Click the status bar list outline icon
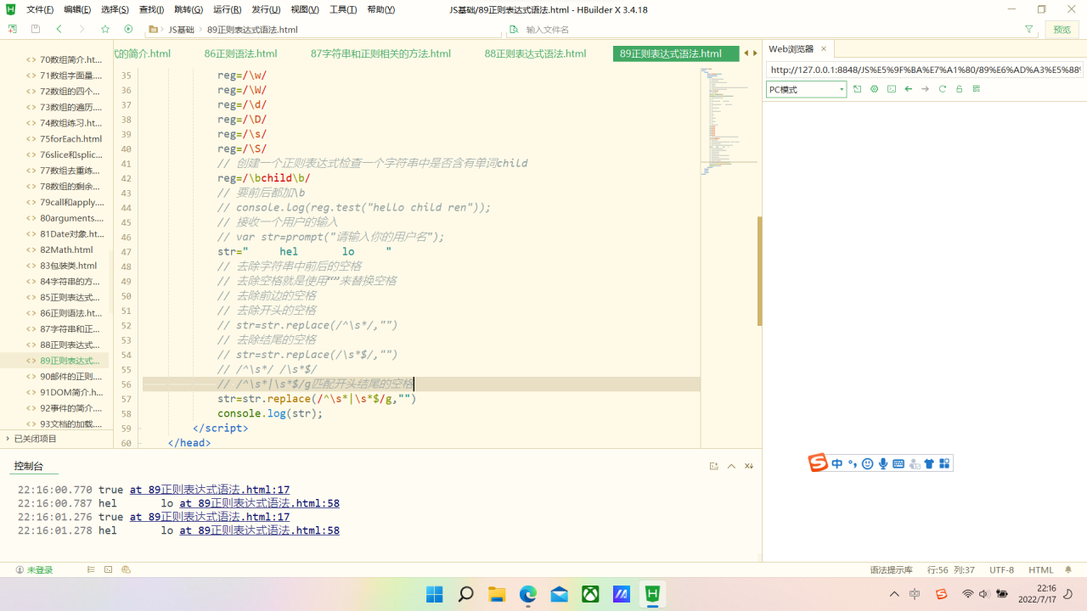The height and width of the screenshot is (611, 1087). pyautogui.click(x=91, y=570)
